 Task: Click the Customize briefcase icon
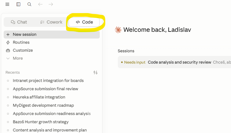(8, 50)
